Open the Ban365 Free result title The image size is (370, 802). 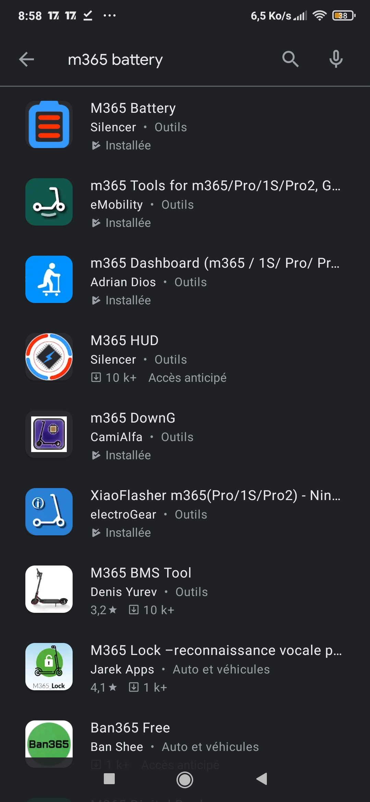(x=131, y=728)
